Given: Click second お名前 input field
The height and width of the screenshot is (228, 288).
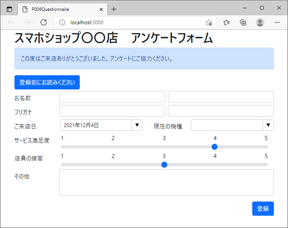Looking at the screenshot, I should pos(221,97).
